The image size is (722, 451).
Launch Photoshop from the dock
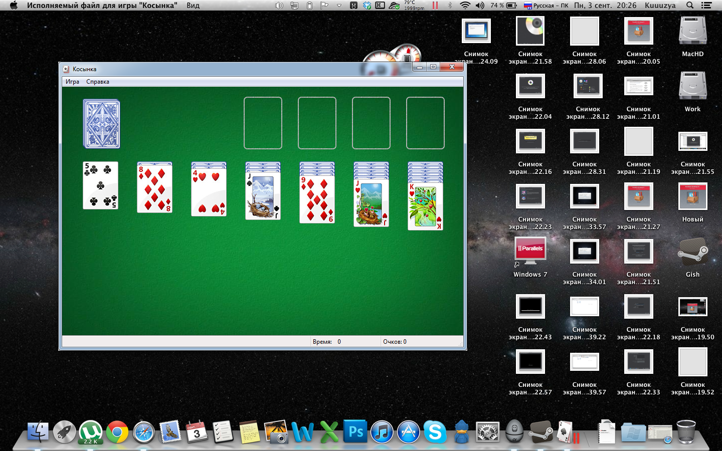355,432
